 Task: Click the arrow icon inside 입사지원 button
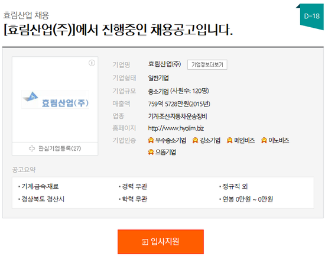pos(145,242)
